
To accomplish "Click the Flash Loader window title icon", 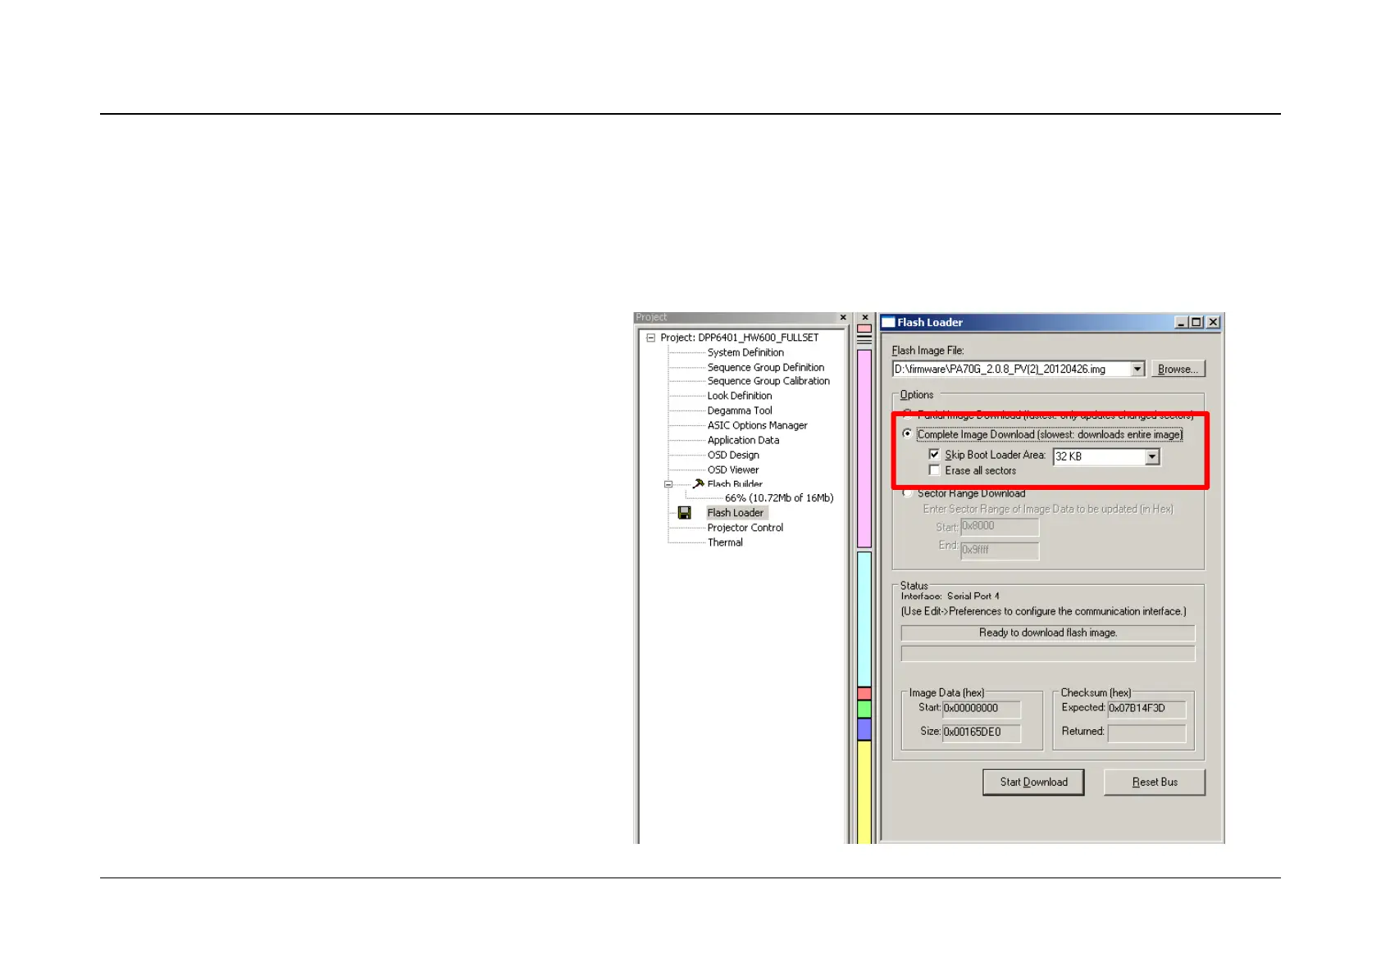I will pyautogui.click(x=888, y=322).
